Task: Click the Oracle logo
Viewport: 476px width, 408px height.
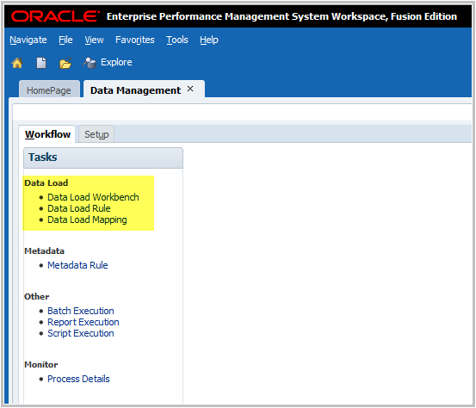Action: click(55, 16)
